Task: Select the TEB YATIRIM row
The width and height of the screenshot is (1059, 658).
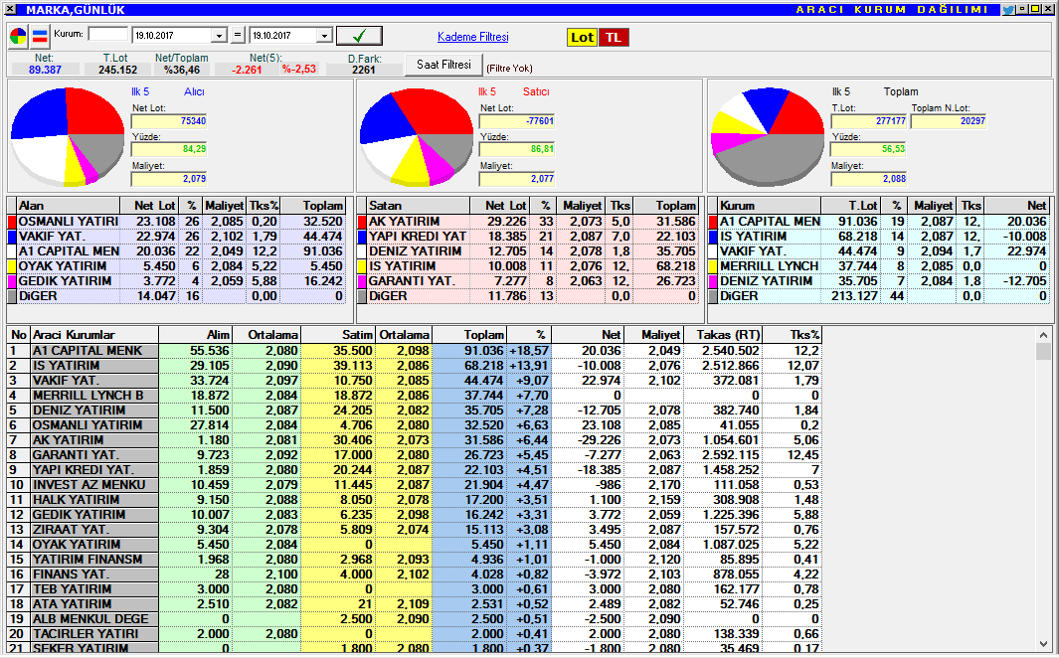Action: [414, 589]
